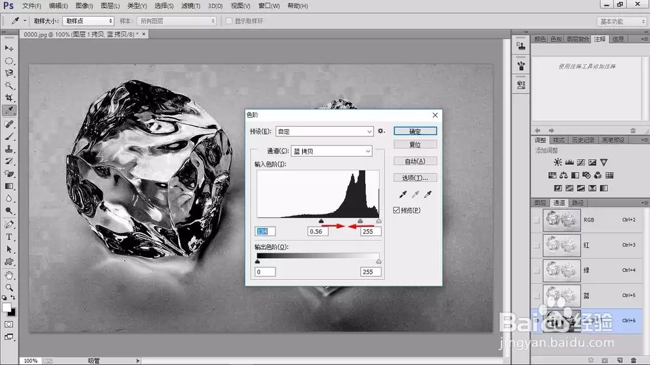Open the 滤镜(T) menu

click(x=190, y=6)
